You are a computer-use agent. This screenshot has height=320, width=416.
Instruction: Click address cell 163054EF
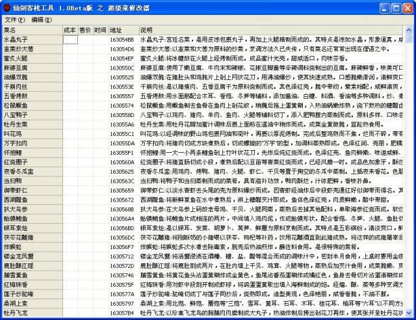click(x=122, y=58)
